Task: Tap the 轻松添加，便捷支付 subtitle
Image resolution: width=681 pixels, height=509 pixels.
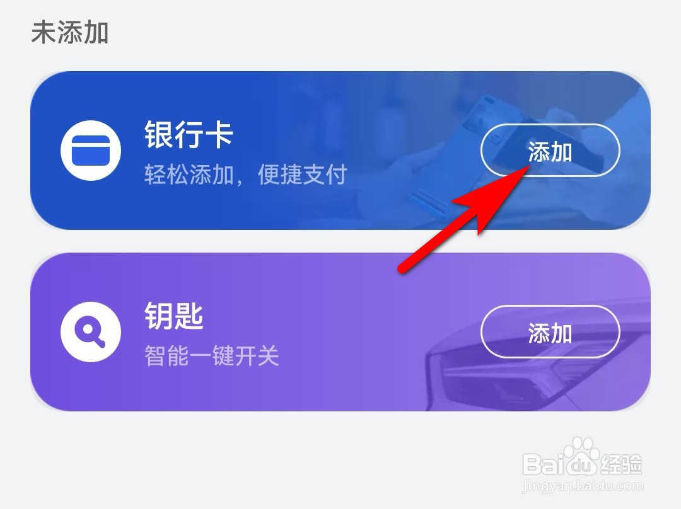Action: pos(245,174)
